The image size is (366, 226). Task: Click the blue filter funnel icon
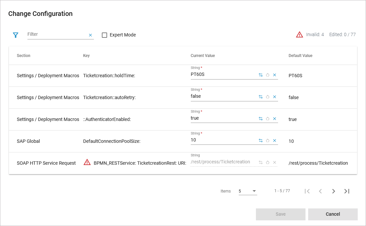(16, 35)
